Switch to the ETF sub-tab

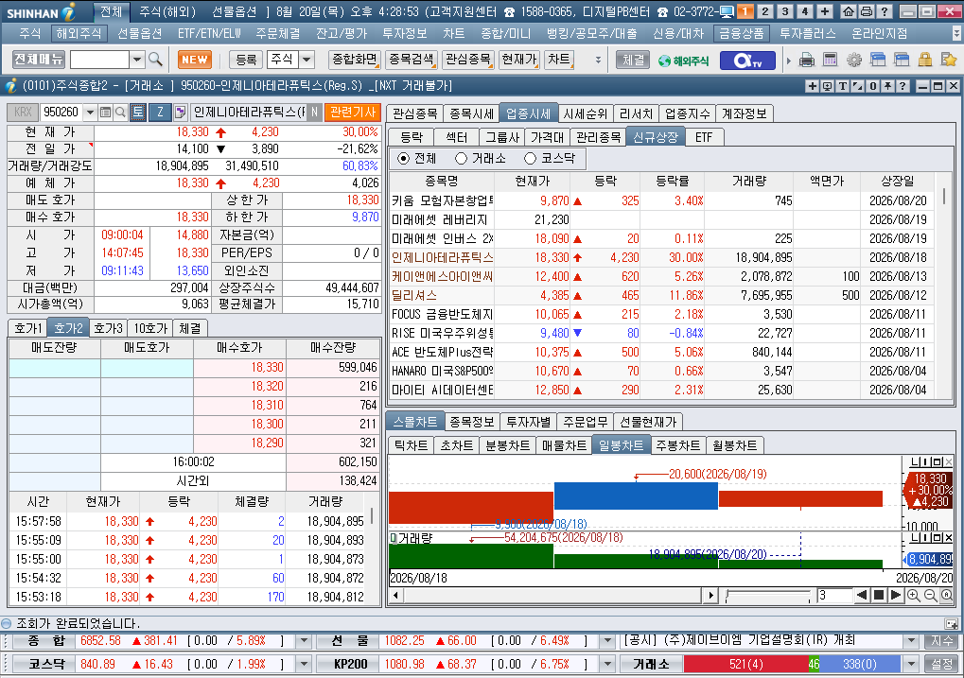[x=704, y=137]
